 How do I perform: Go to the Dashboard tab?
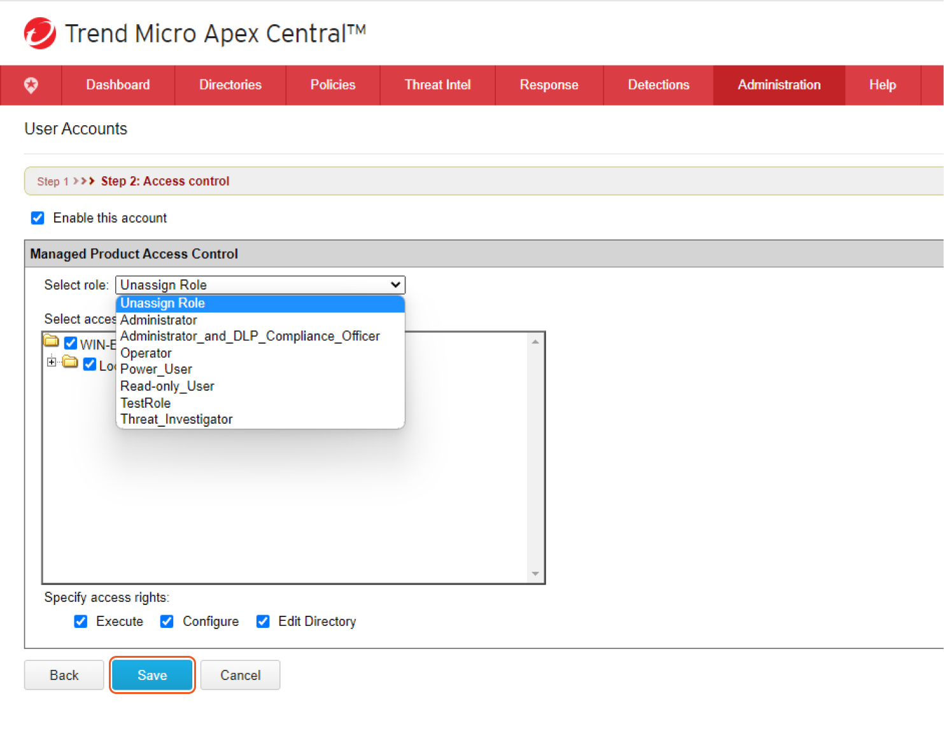tap(118, 85)
